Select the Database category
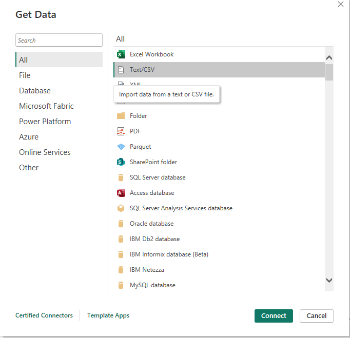350x338 pixels. point(59,91)
